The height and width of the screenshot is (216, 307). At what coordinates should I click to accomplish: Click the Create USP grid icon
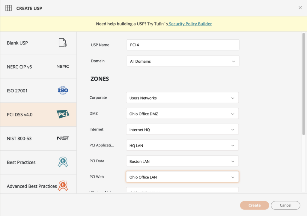point(9,8)
